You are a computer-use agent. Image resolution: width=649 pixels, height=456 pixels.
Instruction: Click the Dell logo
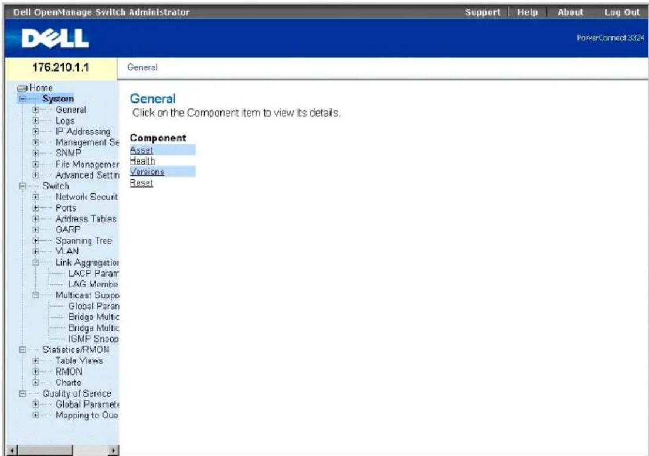[55, 39]
